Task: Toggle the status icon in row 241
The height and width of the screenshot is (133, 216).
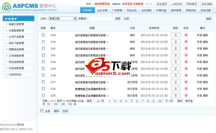Action: [186, 55]
